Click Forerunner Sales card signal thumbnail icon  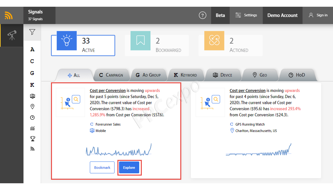[x=70, y=103]
